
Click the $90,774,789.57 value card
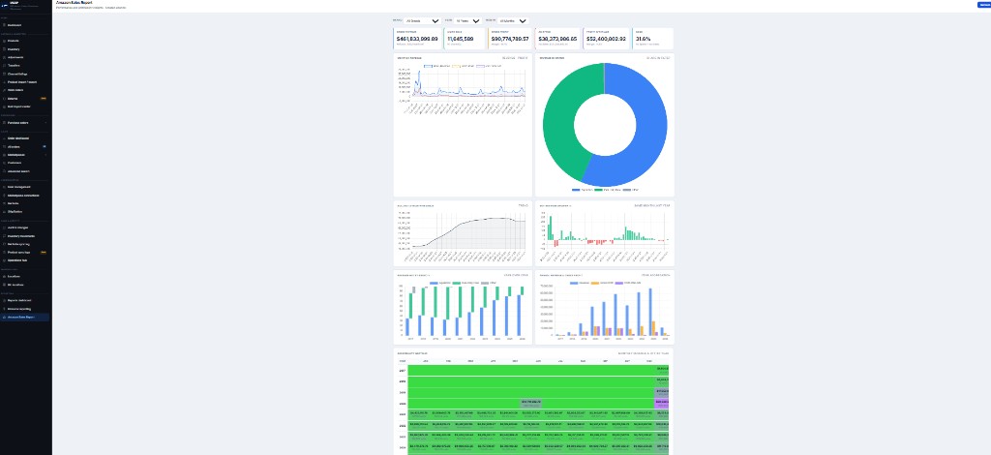click(x=510, y=39)
